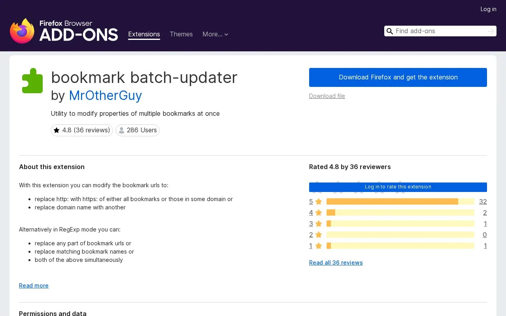Expand description with Read more
The width and height of the screenshot is (506, 316).
(x=34, y=286)
